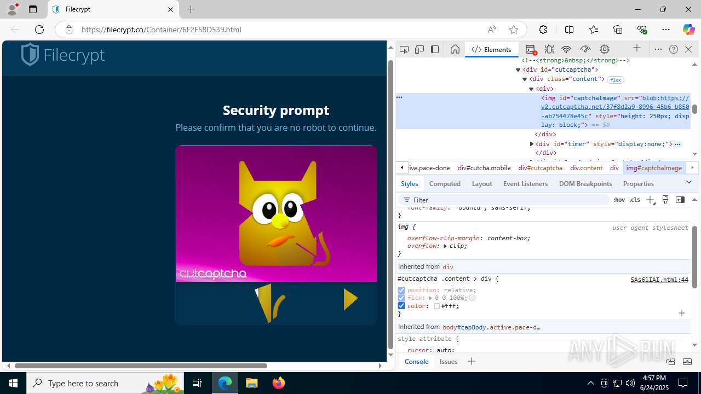Expand the overflow: clip shorthand value

(445, 246)
